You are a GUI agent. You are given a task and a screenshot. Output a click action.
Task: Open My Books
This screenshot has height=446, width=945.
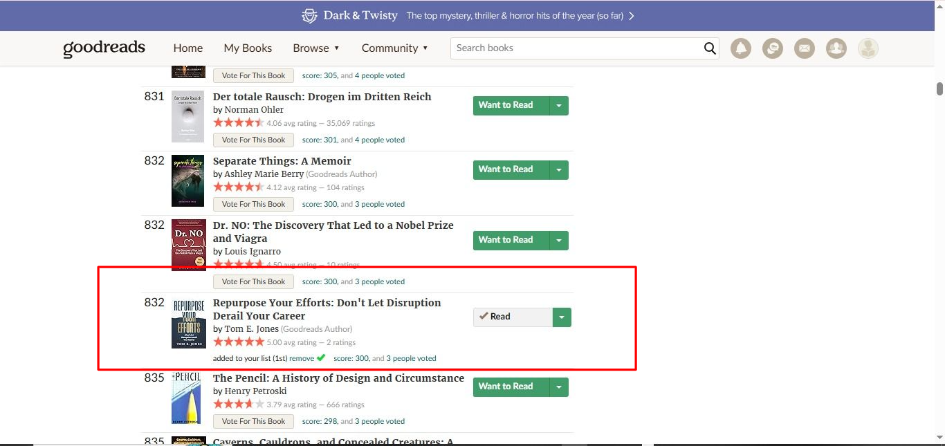(x=248, y=48)
